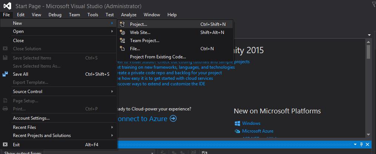The image size is (376, 154).
Task: Click the Team Project icon
Action: [x=122, y=41]
